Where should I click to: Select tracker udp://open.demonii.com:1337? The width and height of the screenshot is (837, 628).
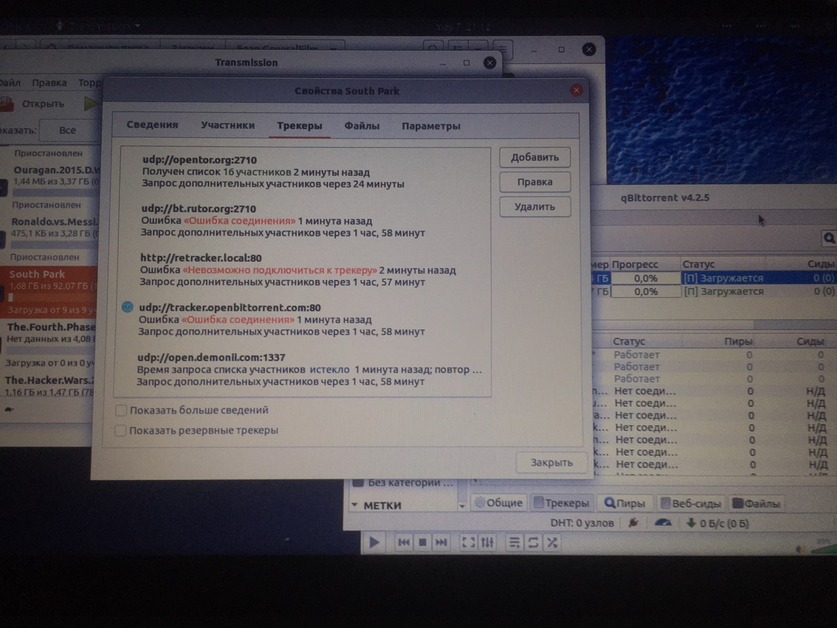click(301, 369)
